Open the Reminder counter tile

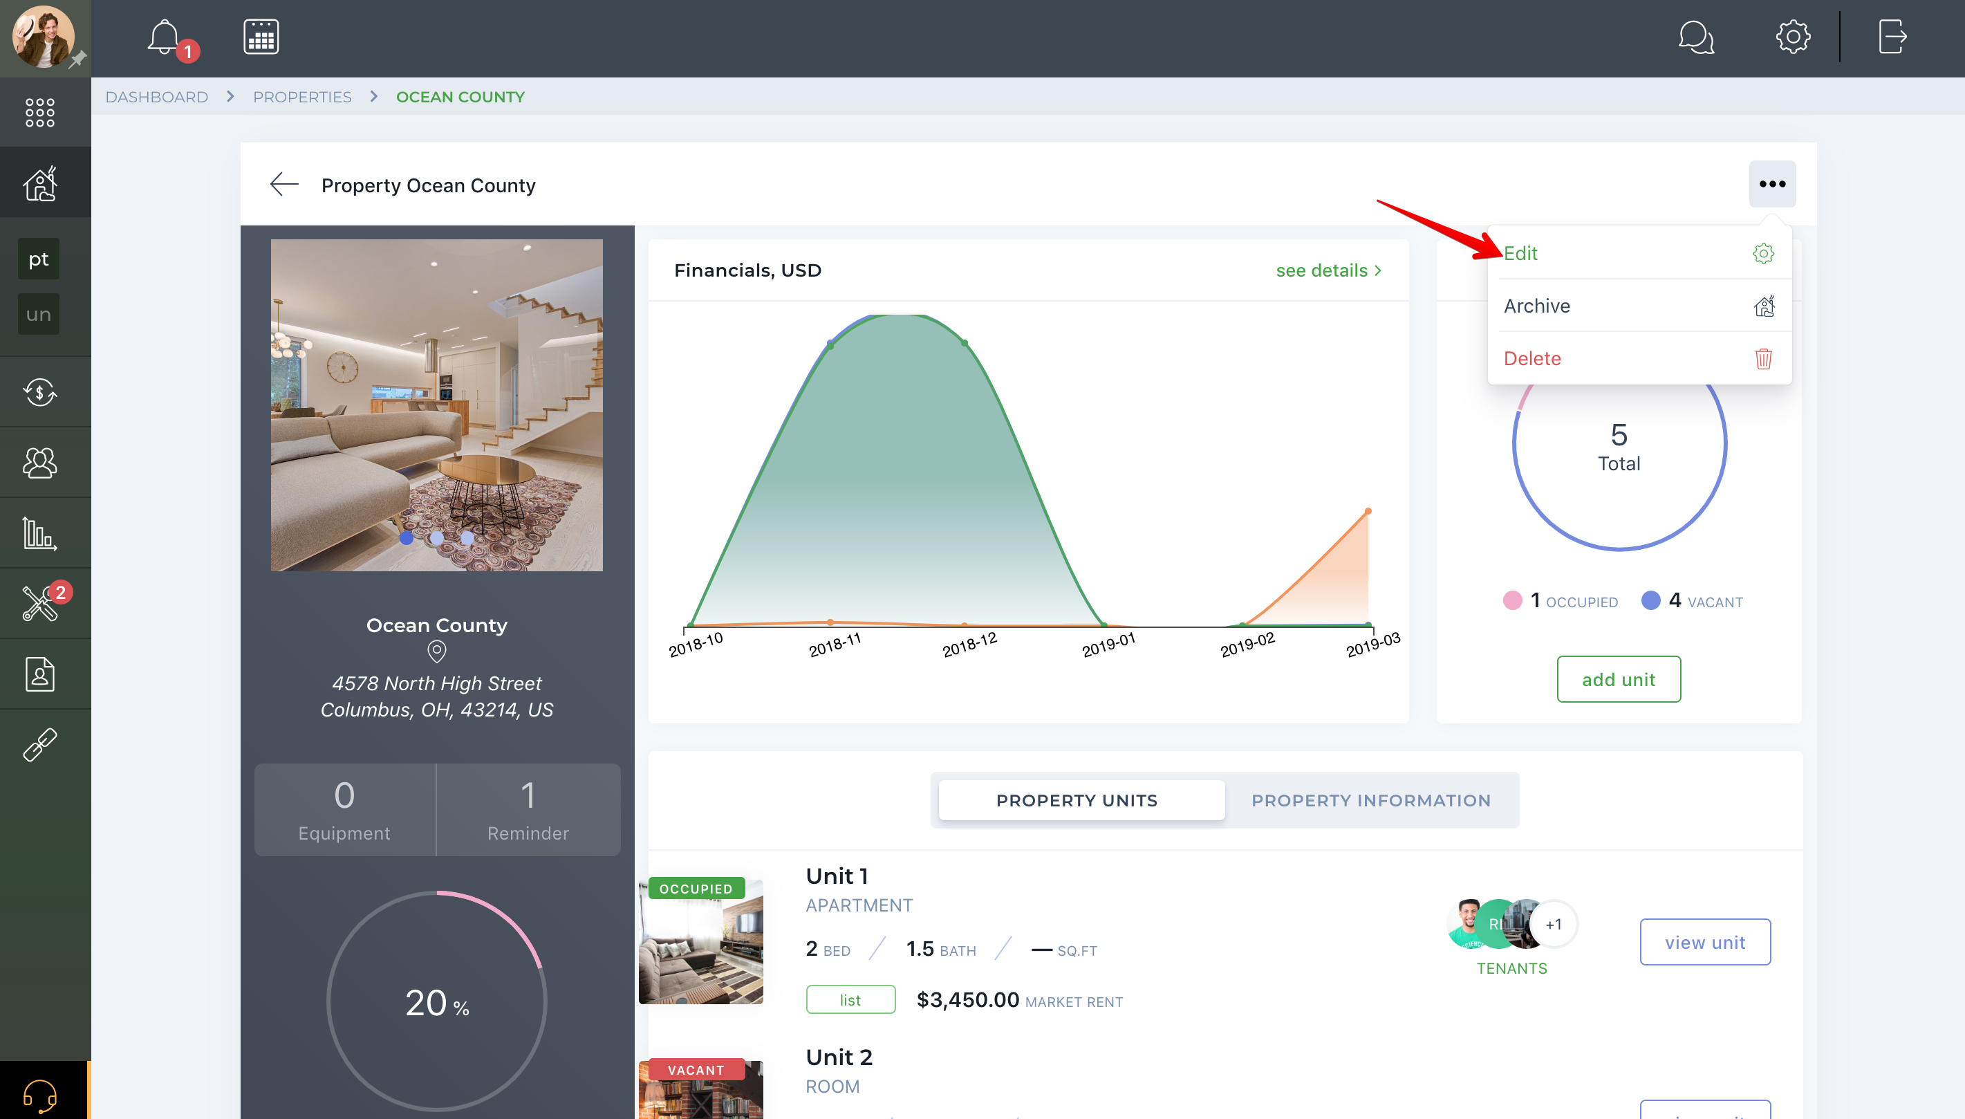(x=528, y=810)
